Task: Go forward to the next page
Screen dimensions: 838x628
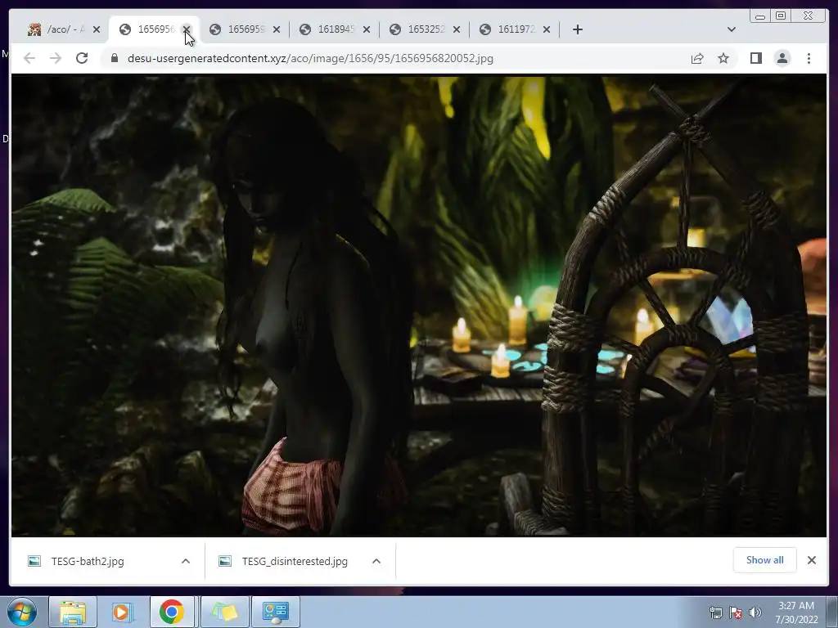Action: 56,58
